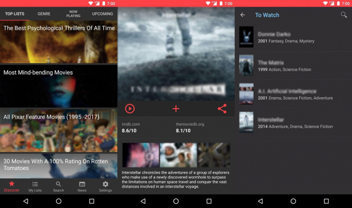The height and width of the screenshot is (208, 352).
Task: View the third Interstellar still image
Action: (x=214, y=155)
